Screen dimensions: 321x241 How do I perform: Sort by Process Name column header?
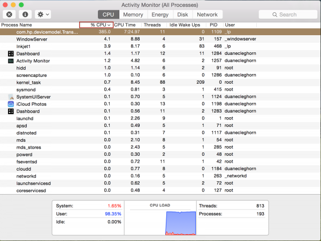[17, 25]
